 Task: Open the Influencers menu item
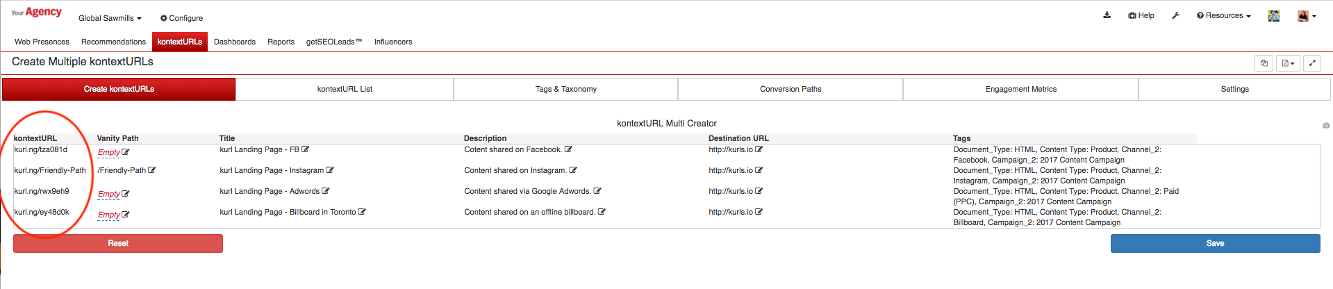click(393, 42)
